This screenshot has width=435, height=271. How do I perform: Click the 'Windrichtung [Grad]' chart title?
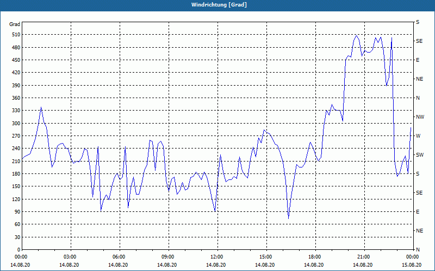pyautogui.click(x=219, y=5)
